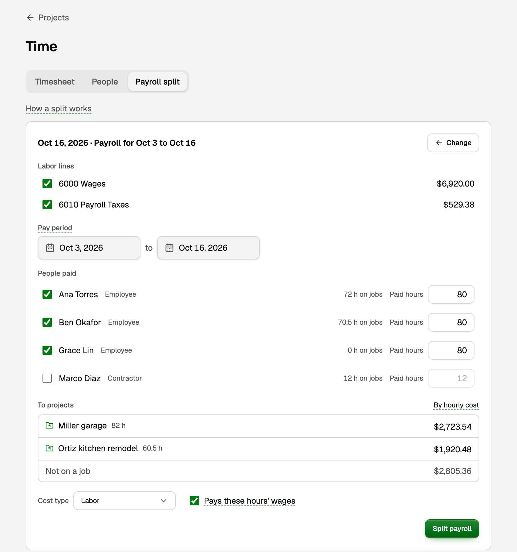
Task: Click the $6,920.00 wages amount
Action: coord(456,184)
